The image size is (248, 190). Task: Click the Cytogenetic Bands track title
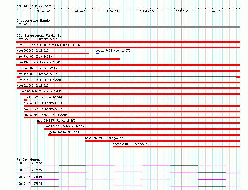pos(33,21)
